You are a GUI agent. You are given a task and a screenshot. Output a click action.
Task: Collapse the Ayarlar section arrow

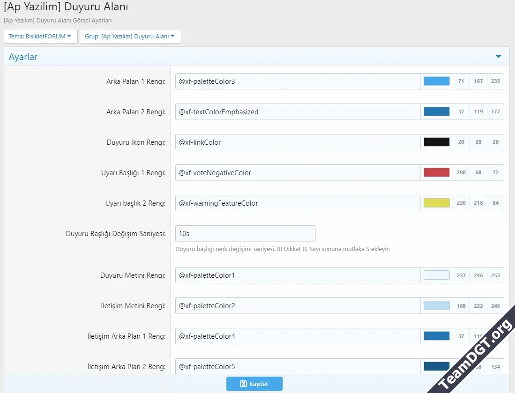(x=498, y=57)
